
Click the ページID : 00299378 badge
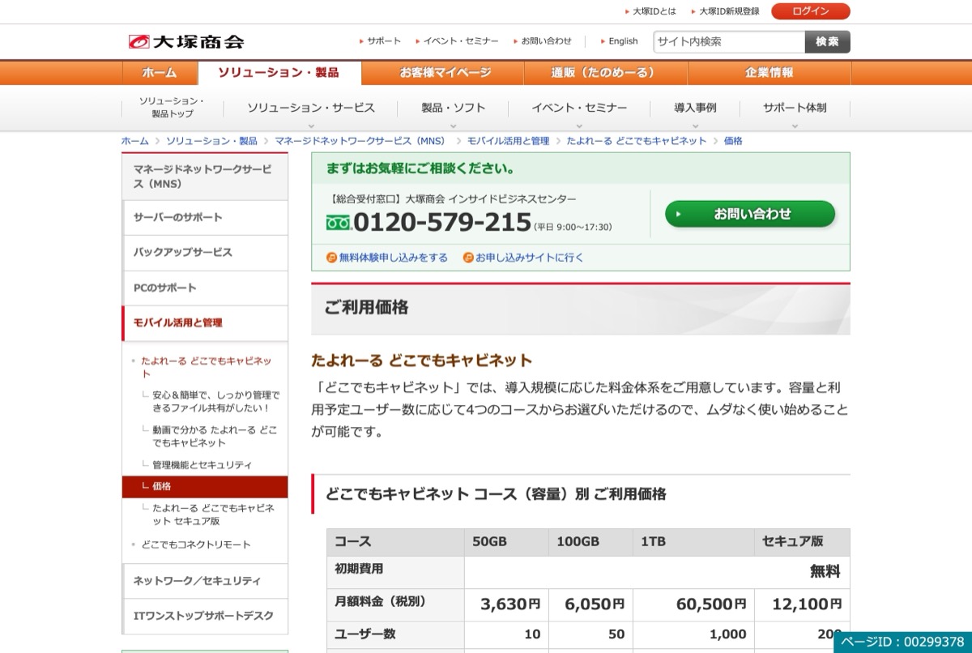(x=902, y=642)
